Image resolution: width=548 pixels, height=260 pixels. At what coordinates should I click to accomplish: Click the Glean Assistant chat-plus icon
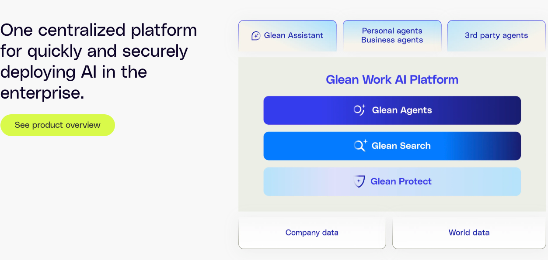(256, 36)
